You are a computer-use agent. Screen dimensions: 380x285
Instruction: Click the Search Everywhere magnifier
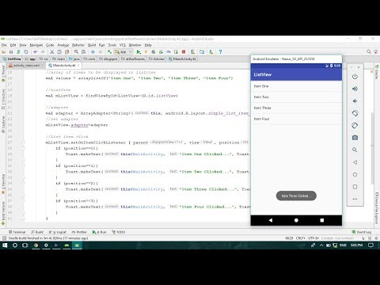pyautogui.click(x=369, y=51)
